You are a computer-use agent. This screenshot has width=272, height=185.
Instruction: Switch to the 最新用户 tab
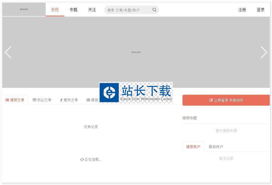(216, 147)
